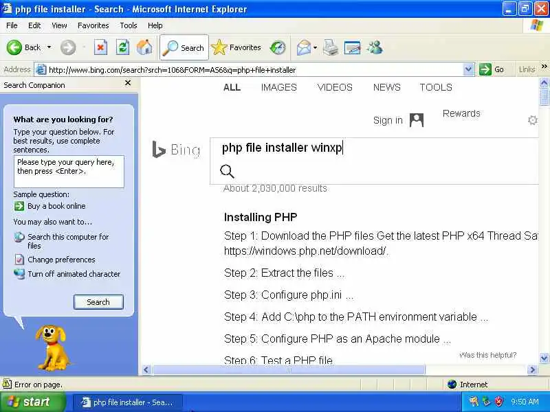Open Bing settings gear icon
This screenshot has width=550, height=412.
532,120
